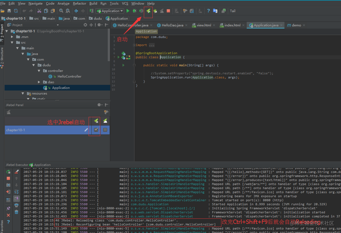
Task: Check the remote server checkbox for chapter10-1
Action: 105,130
